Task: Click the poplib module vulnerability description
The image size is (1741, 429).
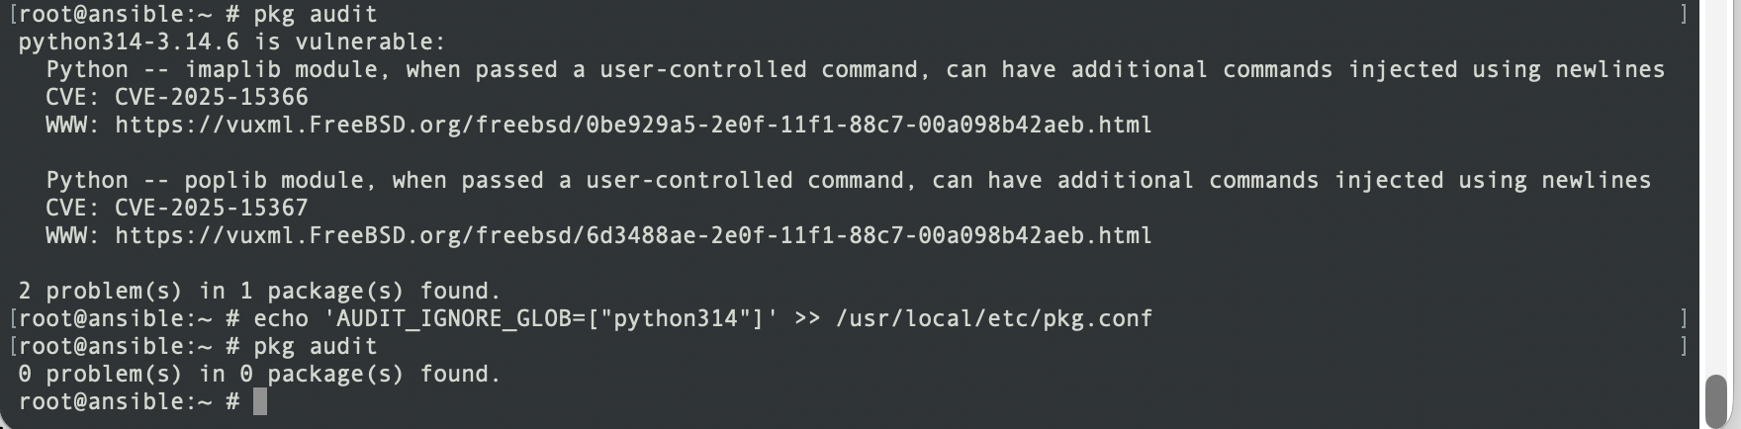Action: [x=849, y=180]
